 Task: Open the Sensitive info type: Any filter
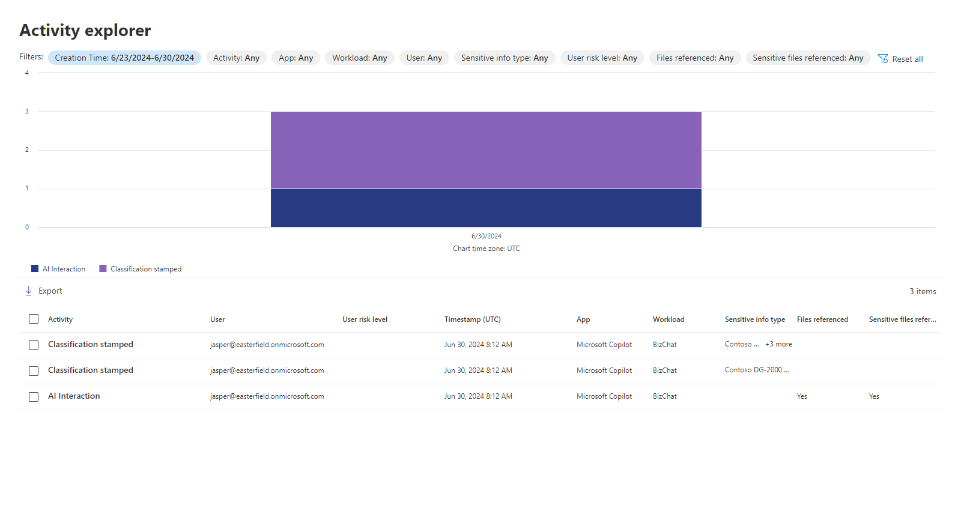tap(505, 58)
